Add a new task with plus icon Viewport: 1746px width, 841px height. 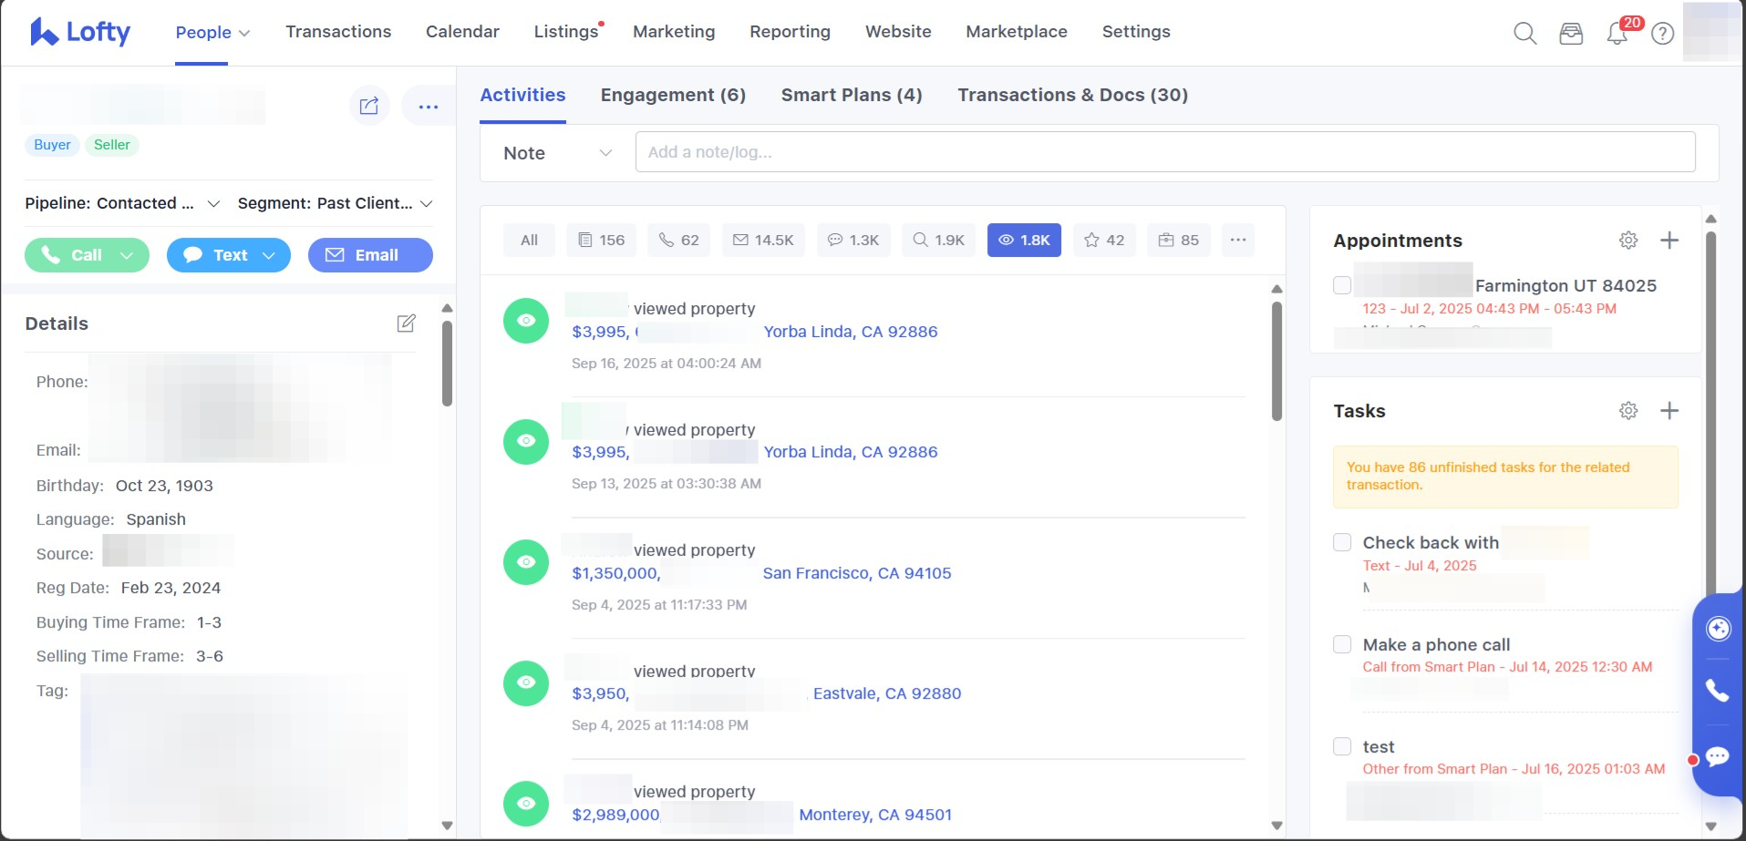[1669, 411]
